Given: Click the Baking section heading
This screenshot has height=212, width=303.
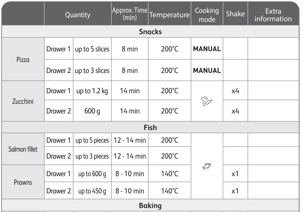Looking at the screenshot, I should coord(150,206).
